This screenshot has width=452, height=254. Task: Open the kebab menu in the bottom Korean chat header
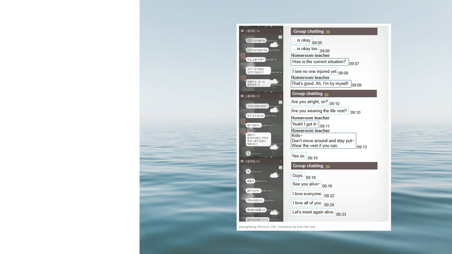pos(280,161)
